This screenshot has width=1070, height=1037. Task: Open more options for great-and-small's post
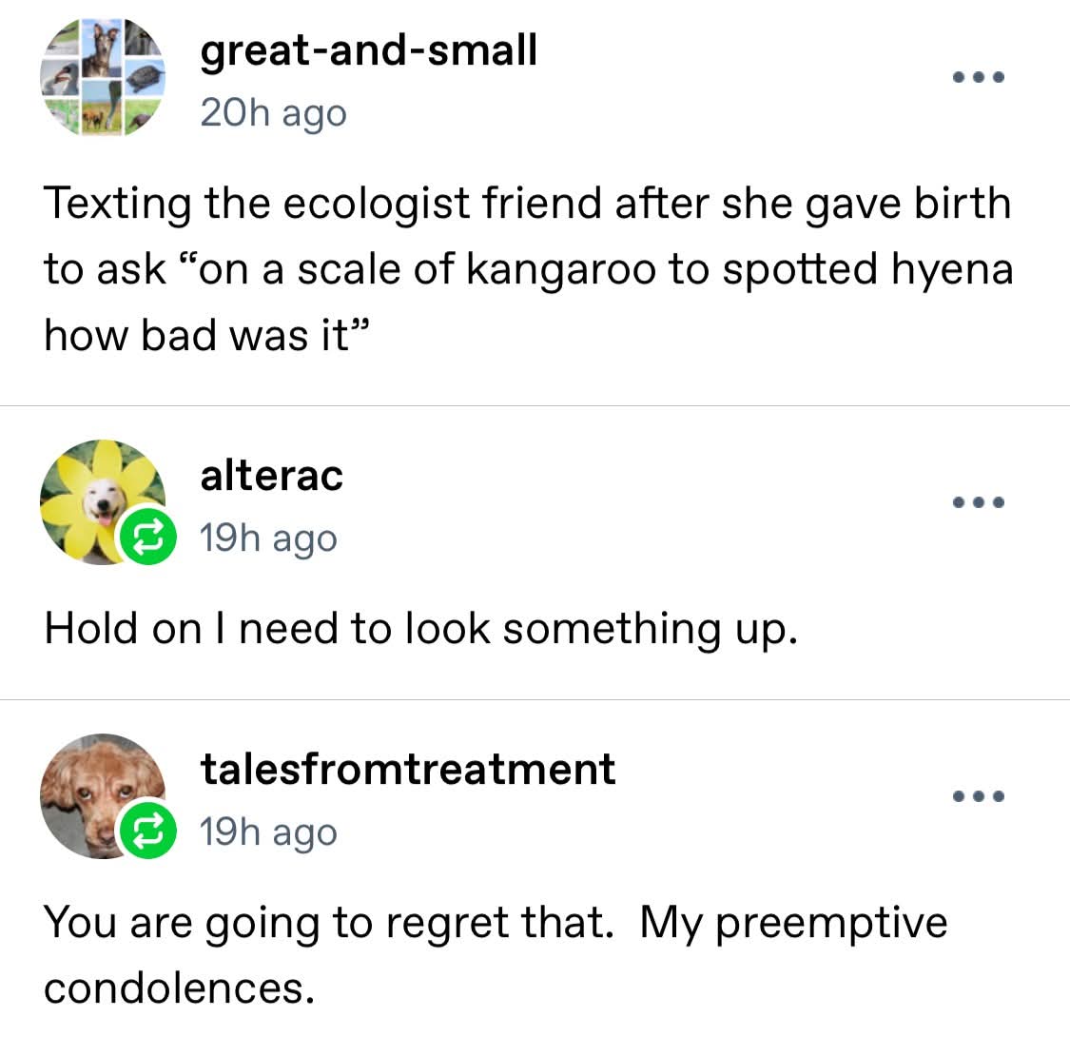(x=980, y=77)
